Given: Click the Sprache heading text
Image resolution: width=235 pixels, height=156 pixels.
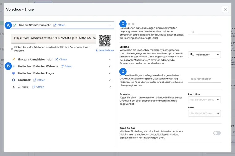Looking at the screenshot, I should pyautogui.click(x=124, y=47).
